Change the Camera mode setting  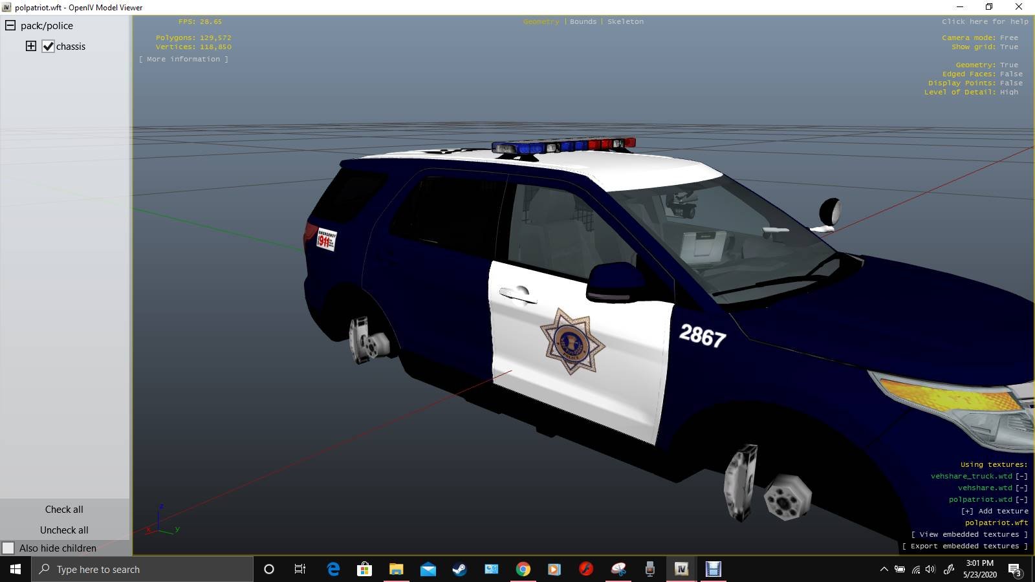pyautogui.click(x=980, y=38)
